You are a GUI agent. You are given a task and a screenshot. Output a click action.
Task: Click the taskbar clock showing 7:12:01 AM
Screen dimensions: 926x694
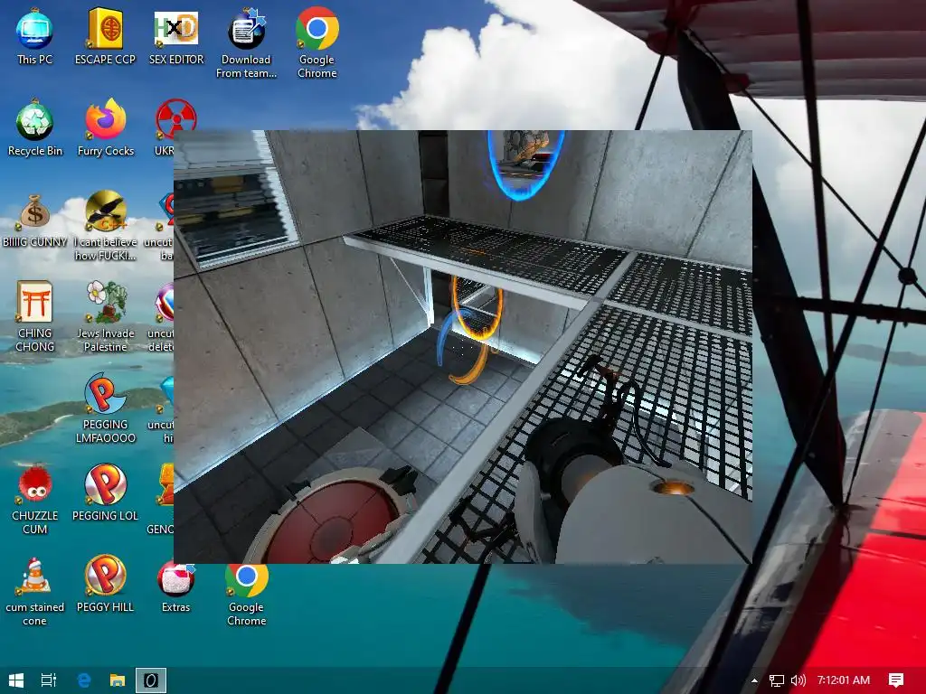[844, 680]
